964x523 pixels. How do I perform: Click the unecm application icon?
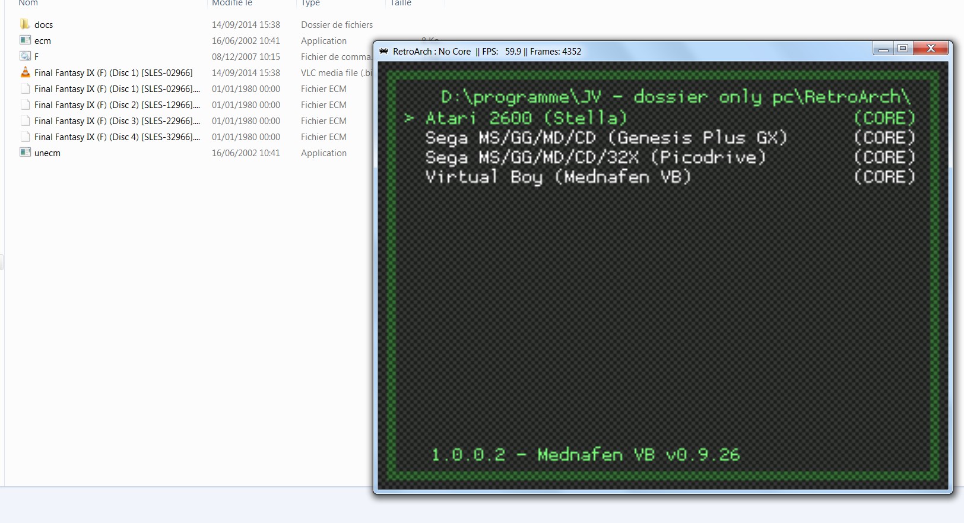click(x=25, y=153)
